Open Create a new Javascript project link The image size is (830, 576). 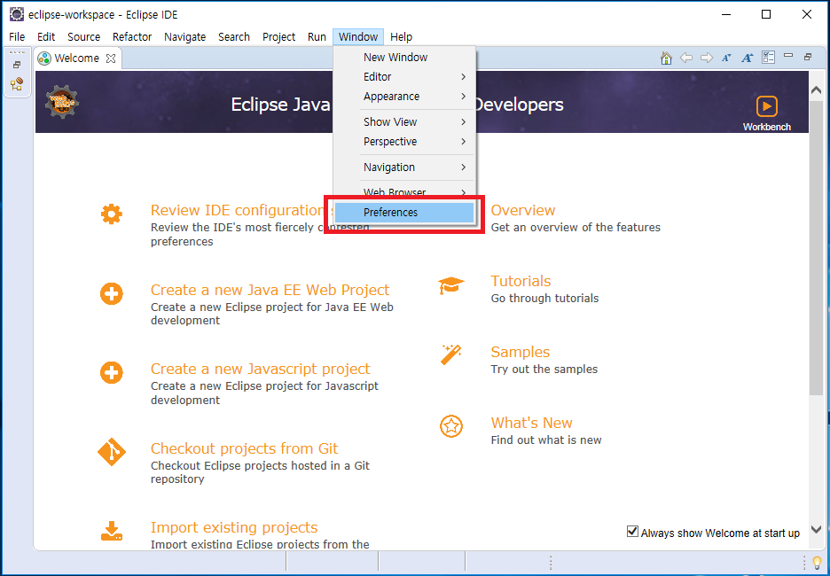pos(261,369)
